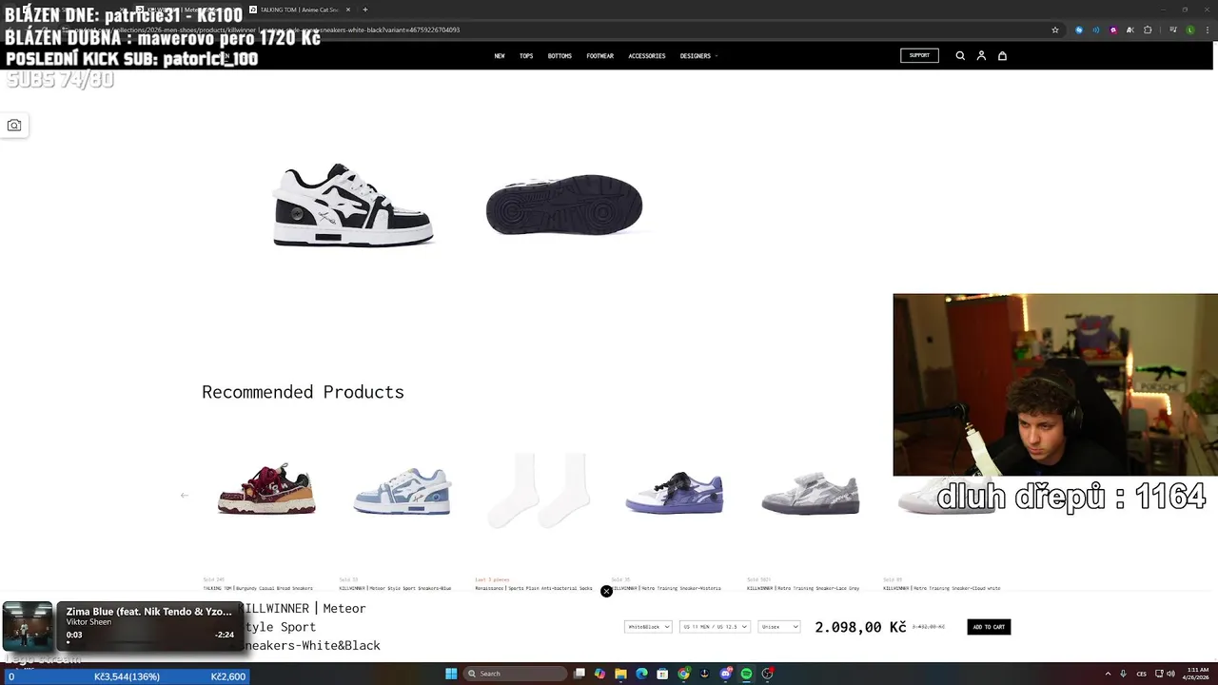Open the White&Black color dropdown
Screen dimensions: 1218x685
[x=648, y=627]
